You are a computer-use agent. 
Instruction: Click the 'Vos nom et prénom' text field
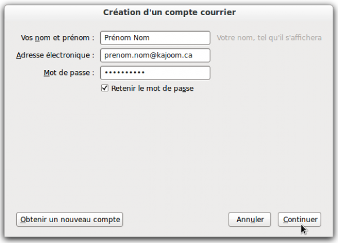(x=155, y=38)
